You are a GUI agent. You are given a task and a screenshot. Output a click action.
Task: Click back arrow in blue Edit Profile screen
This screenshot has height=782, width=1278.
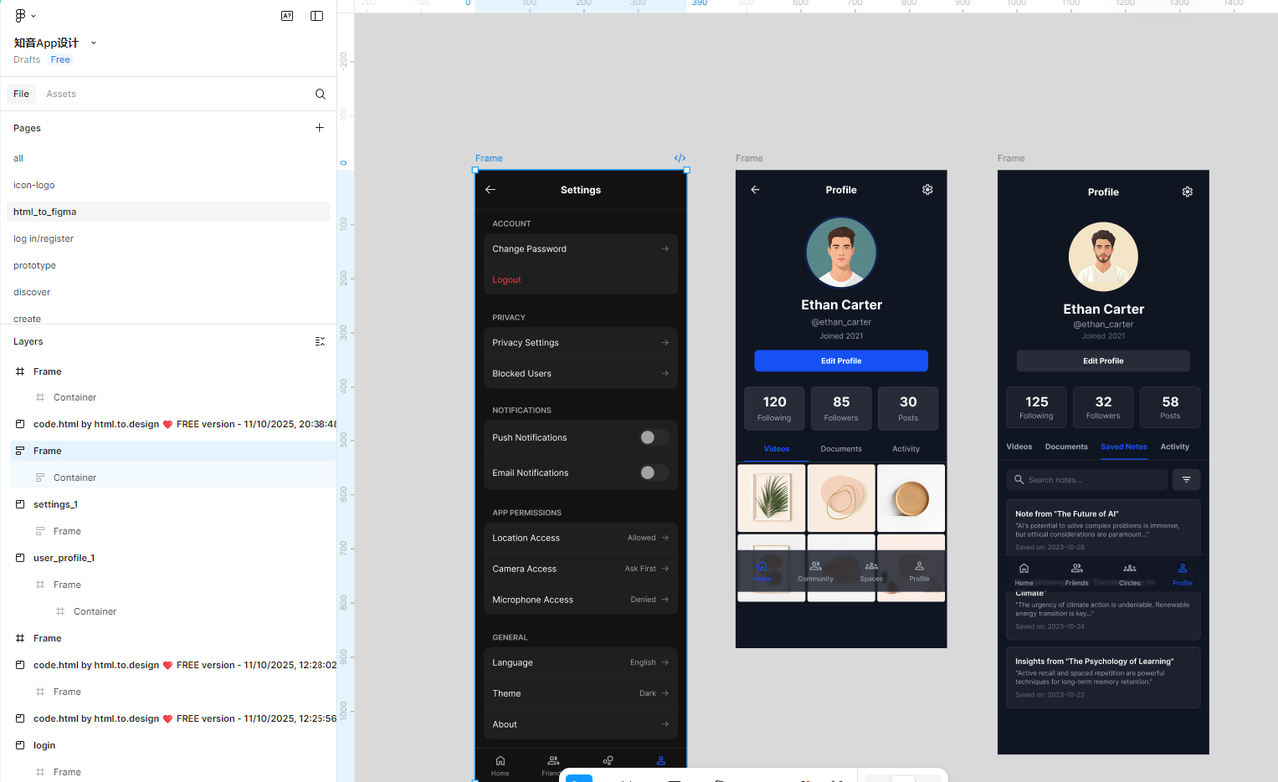pos(755,189)
